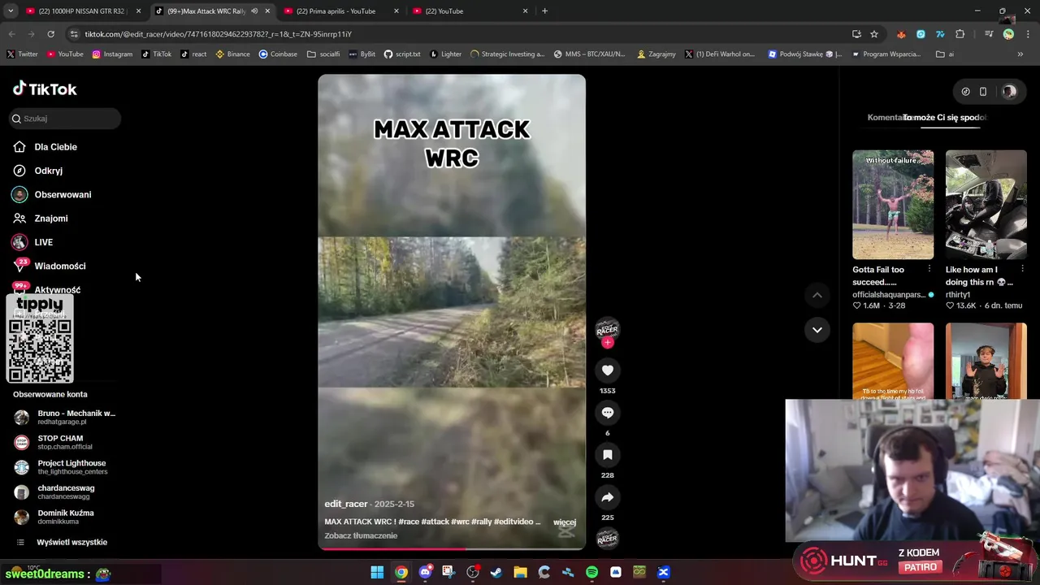
Task: Open the Windows Start menu
Action: (x=377, y=573)
